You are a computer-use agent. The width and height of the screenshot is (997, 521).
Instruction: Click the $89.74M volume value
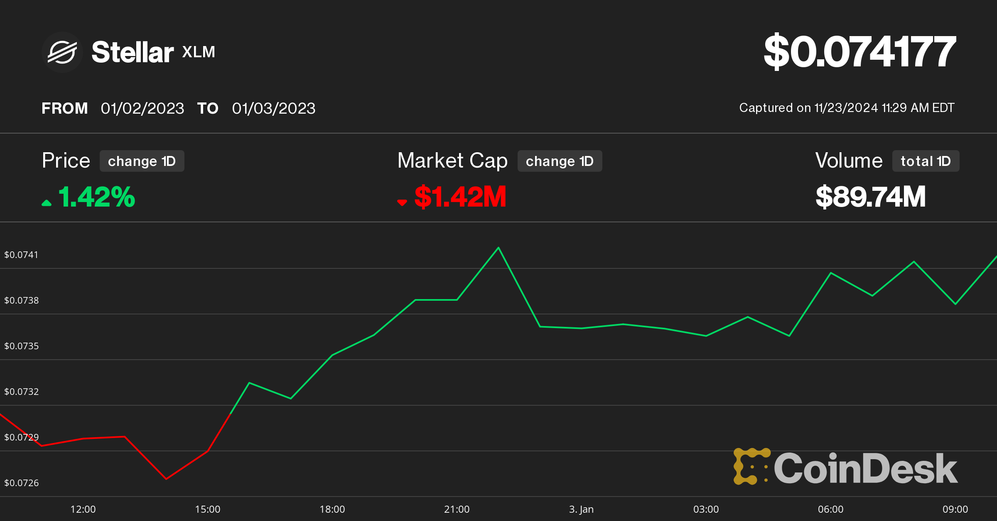click(871, 197)
